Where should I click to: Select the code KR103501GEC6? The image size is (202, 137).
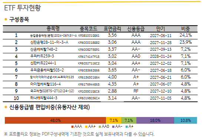coord(89,91)
